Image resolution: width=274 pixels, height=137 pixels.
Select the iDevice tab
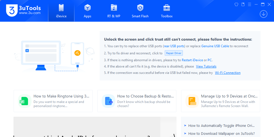61,11
